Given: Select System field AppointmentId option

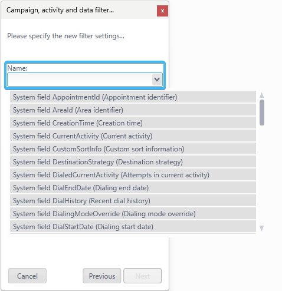Looking at the screenshot, I should click(133, 97).
